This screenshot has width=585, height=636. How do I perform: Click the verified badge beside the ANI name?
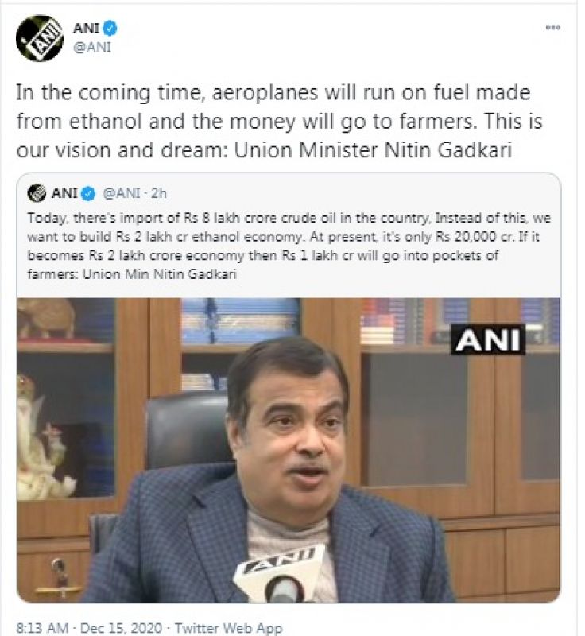[x=110, y=29]
